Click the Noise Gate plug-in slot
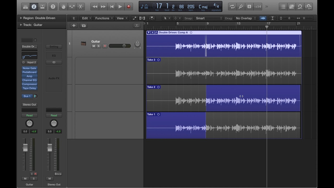This screenshot has width=334, height=188. point(29,68)
